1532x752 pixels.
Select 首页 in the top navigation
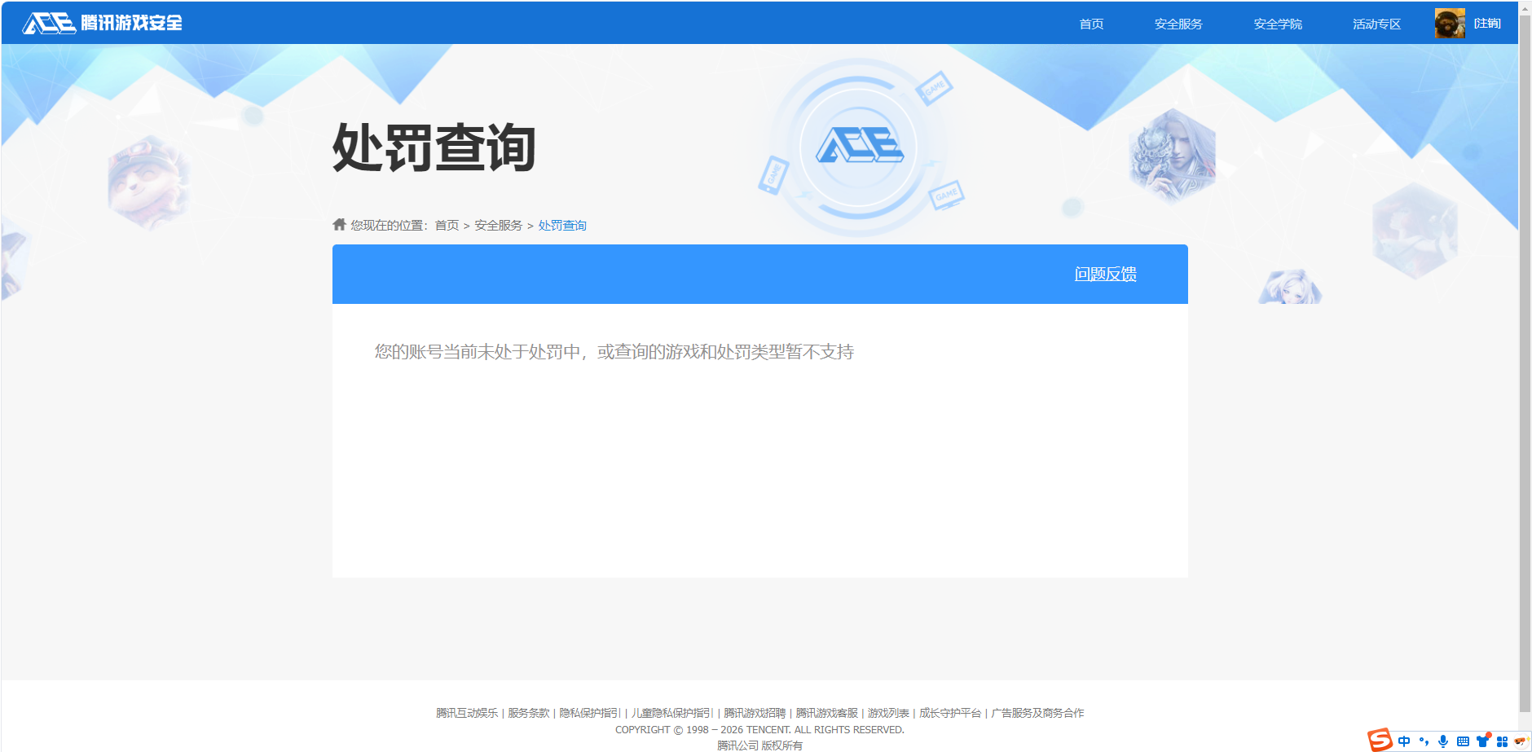pyautogui.click(x=1091, y=24)
